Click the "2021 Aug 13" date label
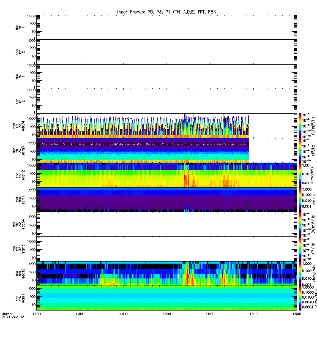This screenshot has height=338, width=317. tap(13, 317)
